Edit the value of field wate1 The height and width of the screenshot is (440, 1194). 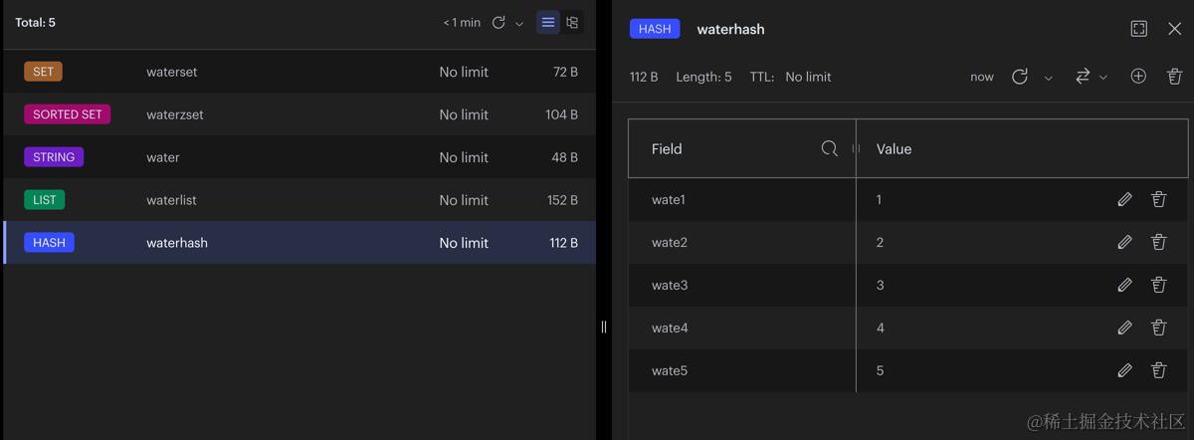pyautogui.click(x=1124, y=199)
